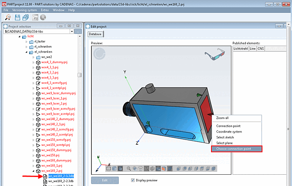Image resolution: width=292 pixels, height=186 pixels.
Task: Open the Versioning system menu
Action: pyautogui.click(x=25, y=10)
